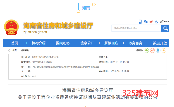The width and height of the screenshot is (174, 107).
Task: Click the 海南省住房和城乡建设厅 site title
Action: (x=58, y=26)
